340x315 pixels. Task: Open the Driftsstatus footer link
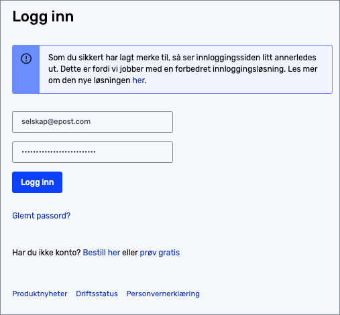coord(97,294)
